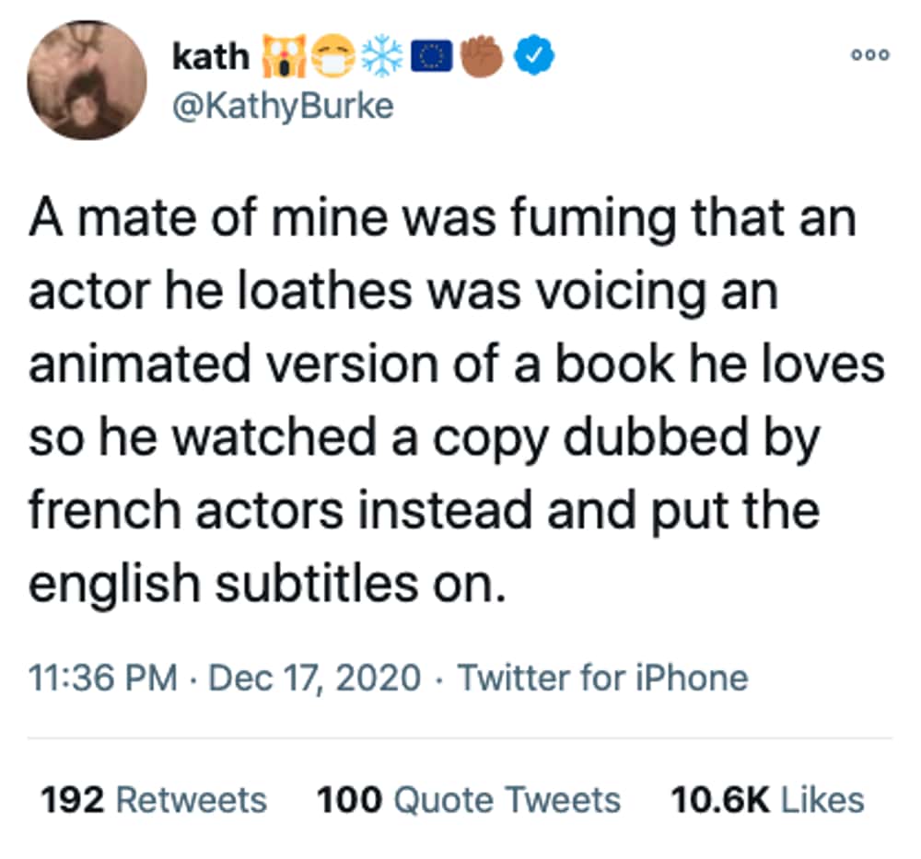View the 10.6K Likes list
The height and width of the screenshot is (859, 921).
[x=767, y=799]
